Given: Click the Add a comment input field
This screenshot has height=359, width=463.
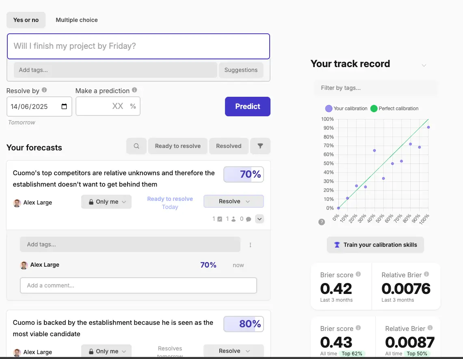Looking at the screenshot, I should (x=138, y=285).
